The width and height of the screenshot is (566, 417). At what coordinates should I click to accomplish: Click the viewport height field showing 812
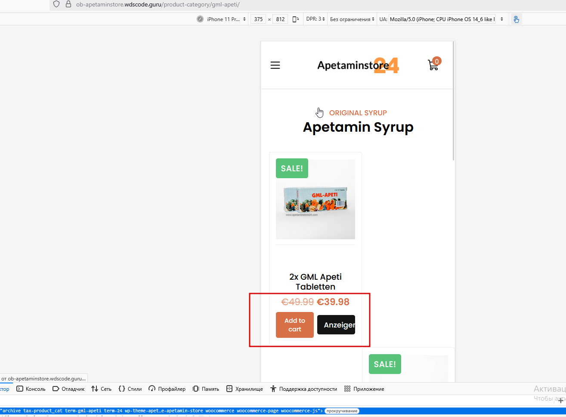pos(281,19)
